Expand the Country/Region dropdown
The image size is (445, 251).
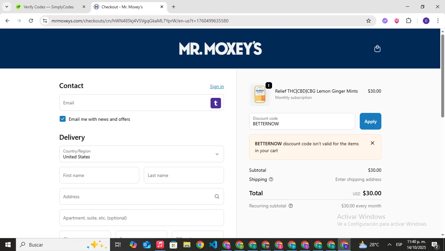(142, 154)
